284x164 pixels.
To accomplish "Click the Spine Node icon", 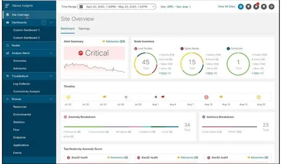I will (182, 48).
